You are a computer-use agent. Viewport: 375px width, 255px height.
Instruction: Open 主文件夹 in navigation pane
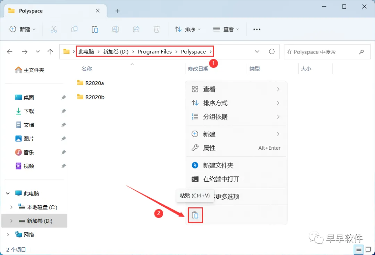tap(30, 70)
